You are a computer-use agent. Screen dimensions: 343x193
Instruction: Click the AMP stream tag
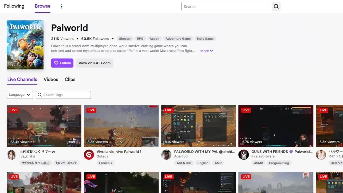218,163
